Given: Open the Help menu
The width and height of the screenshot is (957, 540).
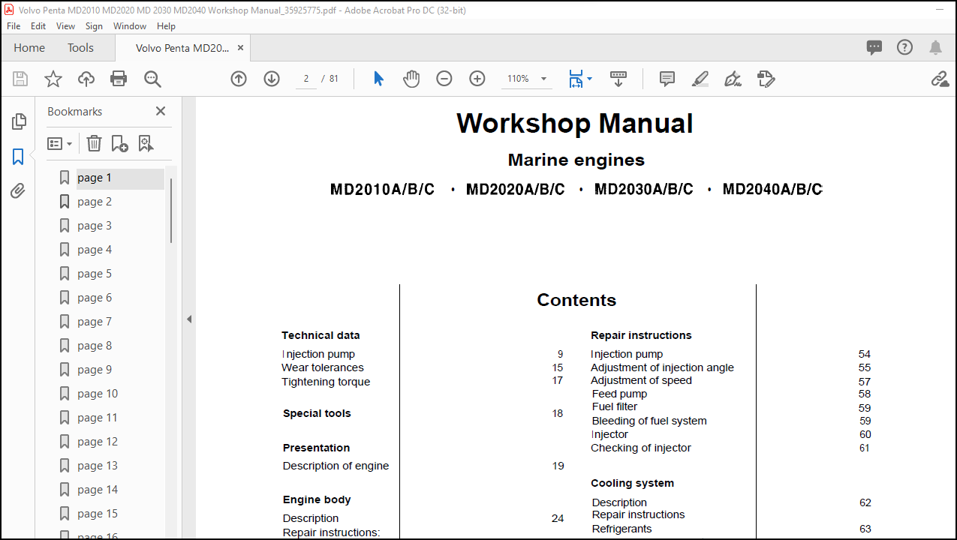Looking at the screenshot, I should click(166, 25).
